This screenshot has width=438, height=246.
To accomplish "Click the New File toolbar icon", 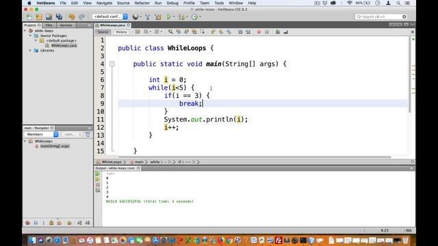I will [29, 16].
